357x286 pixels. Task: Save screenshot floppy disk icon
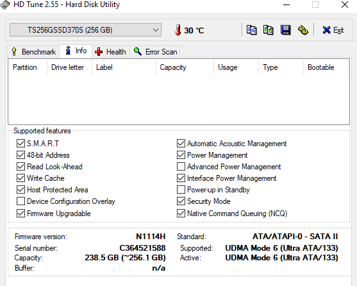[x=285, y=30]
